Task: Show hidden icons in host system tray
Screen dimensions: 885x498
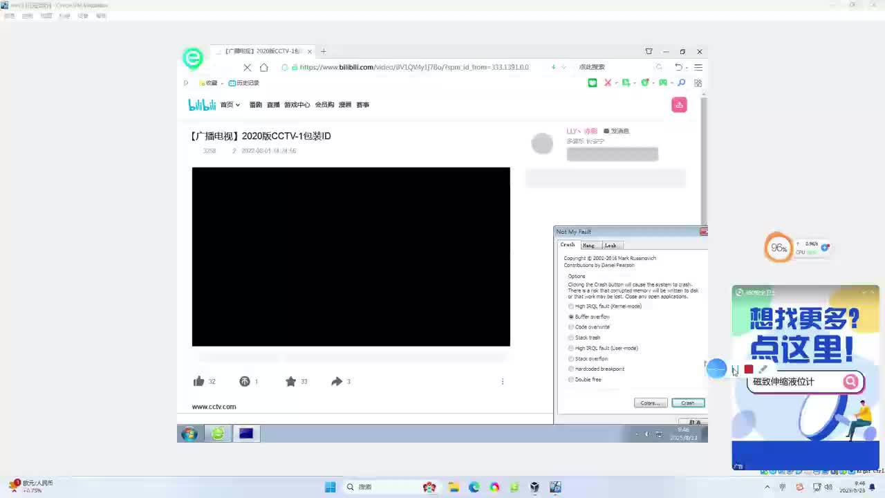Action: coord(767,487)
